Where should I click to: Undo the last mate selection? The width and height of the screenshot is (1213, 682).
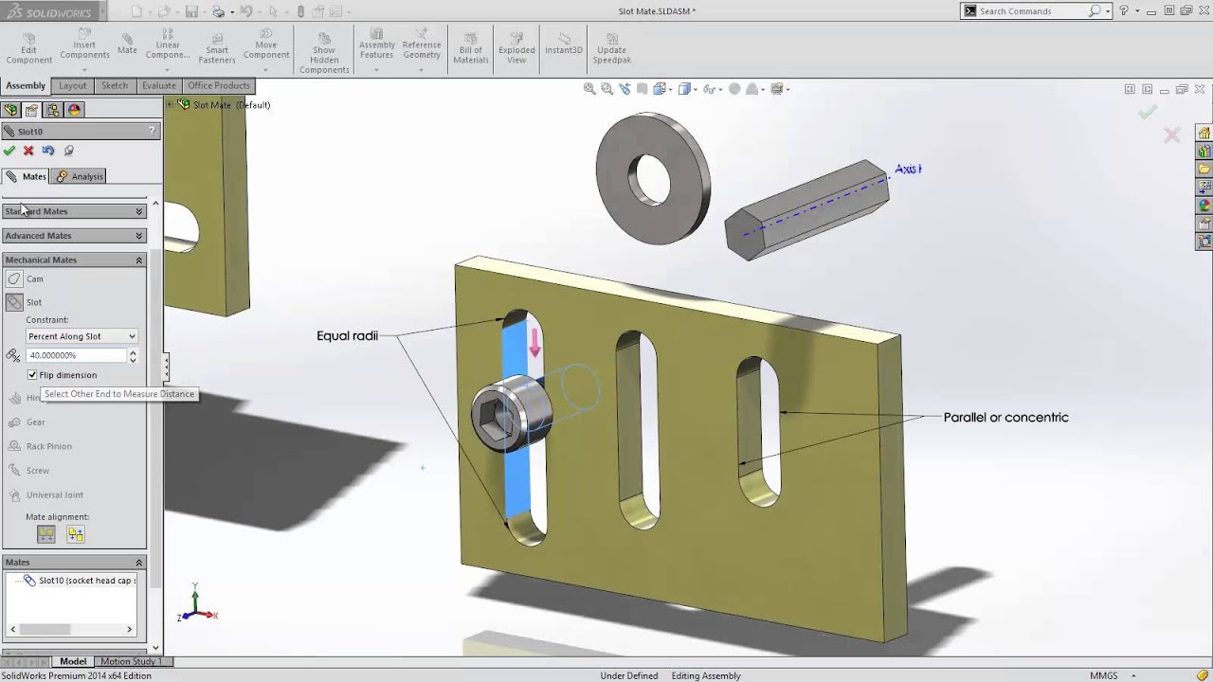click(48, 151)
